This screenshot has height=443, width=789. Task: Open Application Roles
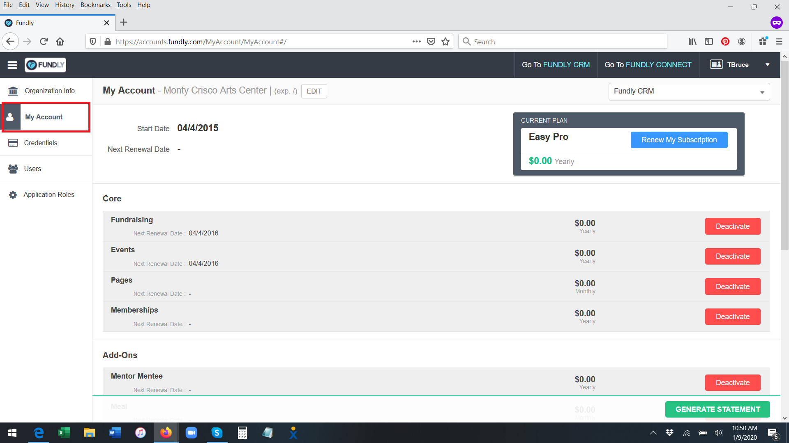click(46, 194)
